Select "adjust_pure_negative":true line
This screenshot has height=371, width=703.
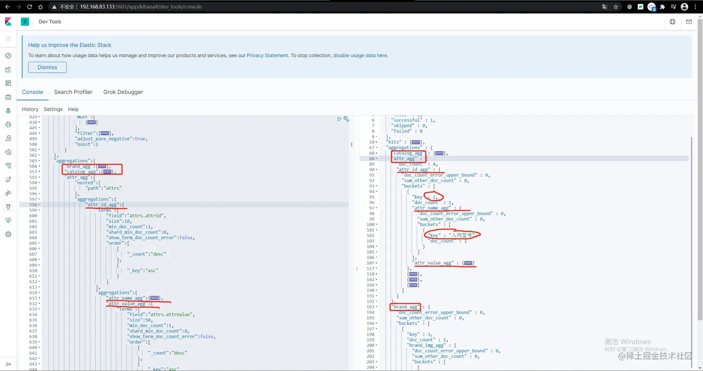tap(111, 139)
